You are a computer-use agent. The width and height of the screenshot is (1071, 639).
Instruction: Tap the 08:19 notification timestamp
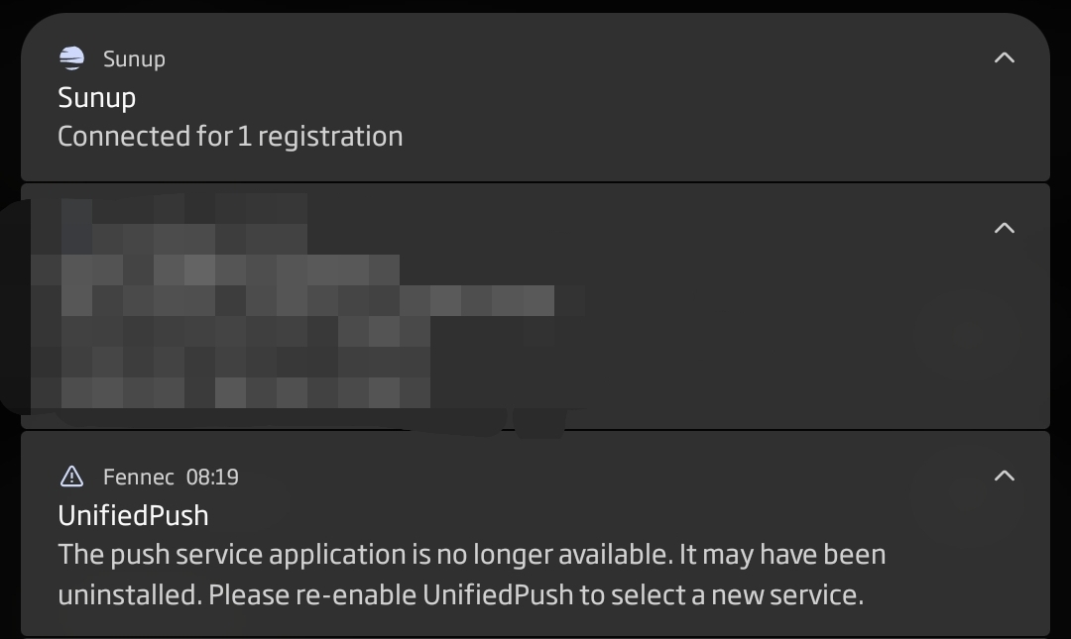(212, 477)
